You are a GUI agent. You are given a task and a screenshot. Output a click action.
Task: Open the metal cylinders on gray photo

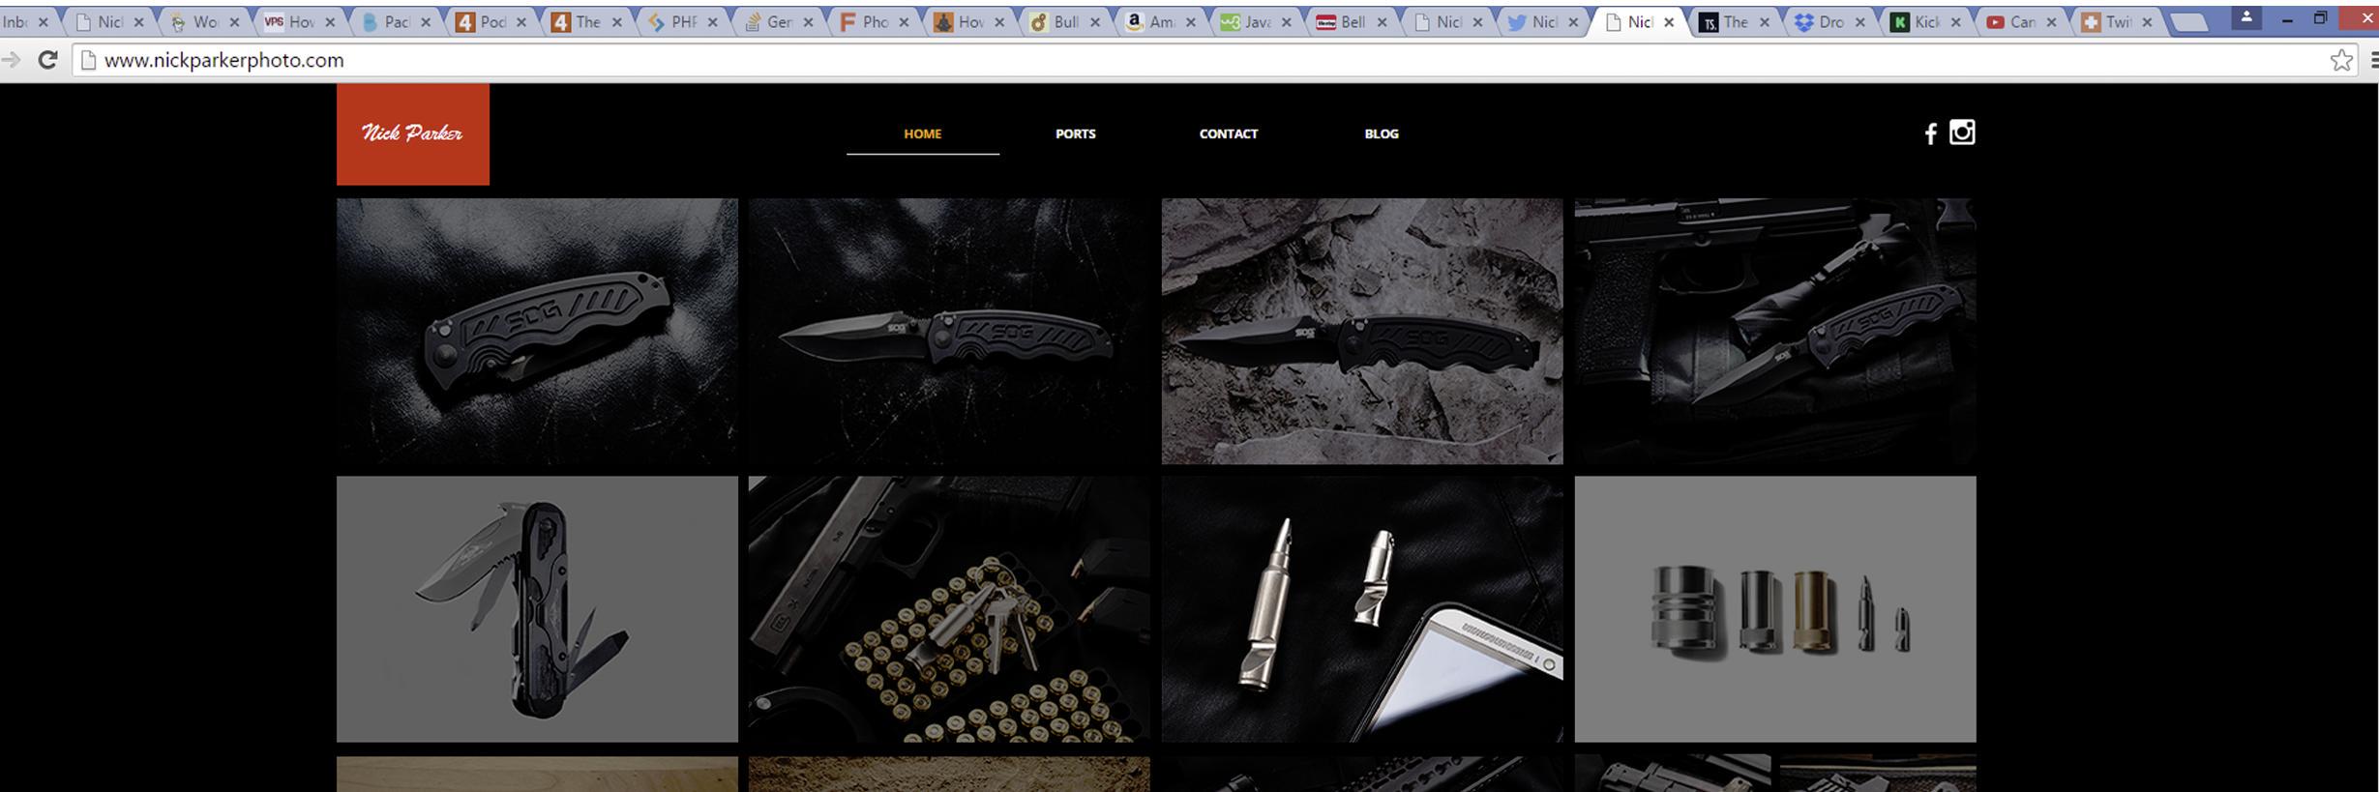pos(1775,609)
